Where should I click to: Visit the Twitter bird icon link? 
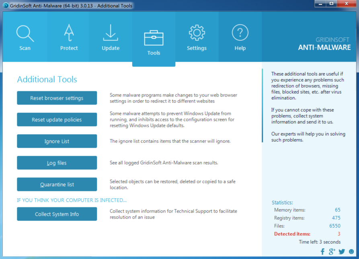click(342, 252)
